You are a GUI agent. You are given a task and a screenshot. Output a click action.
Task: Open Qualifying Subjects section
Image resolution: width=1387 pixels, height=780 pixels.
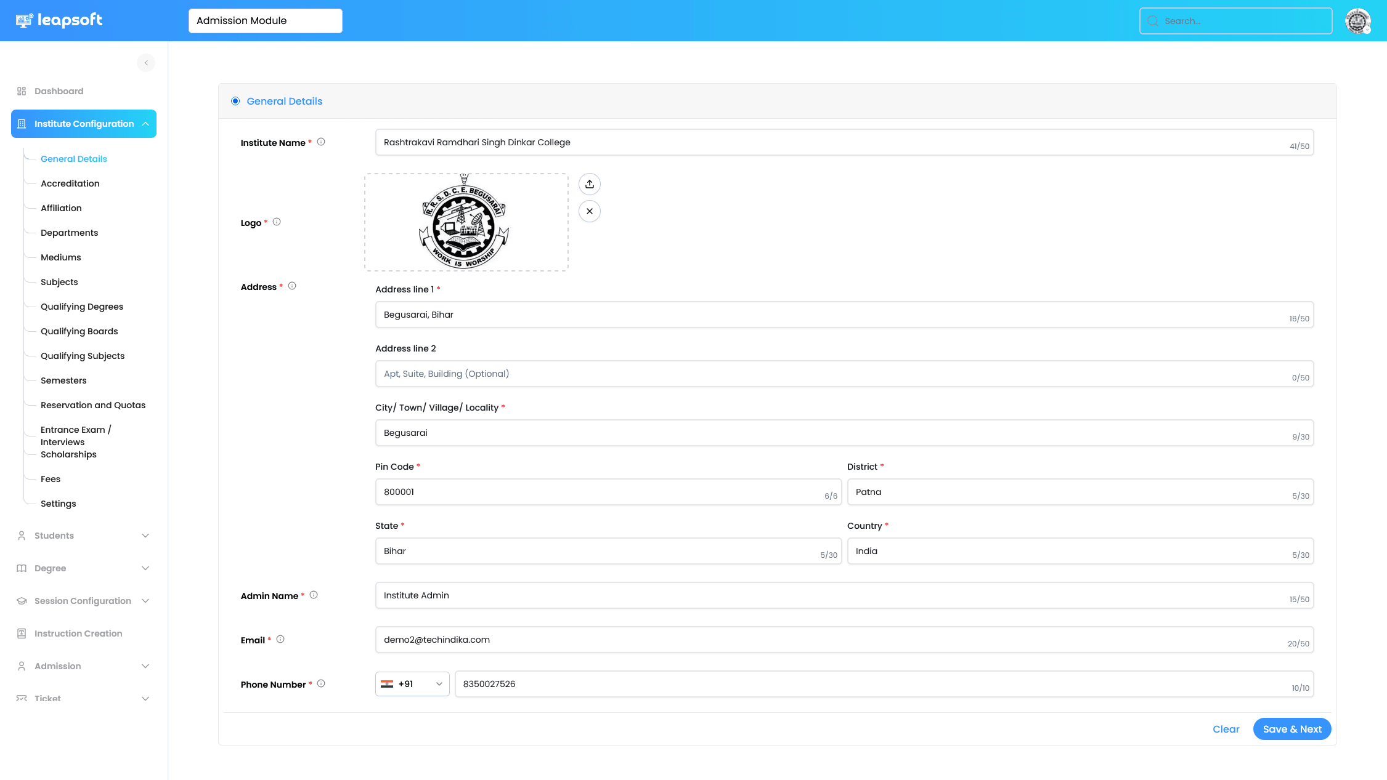(83, 356)
